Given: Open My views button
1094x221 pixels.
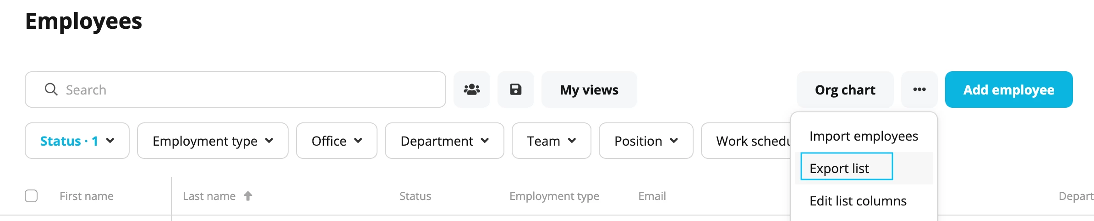Looking at the screenshot, I should [x=589, y=89].
